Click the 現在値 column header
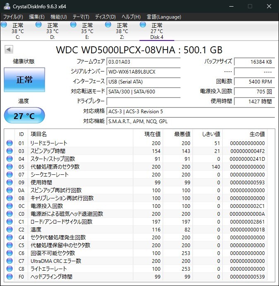Viewport: 279px width, 286px height. (148, 134)
